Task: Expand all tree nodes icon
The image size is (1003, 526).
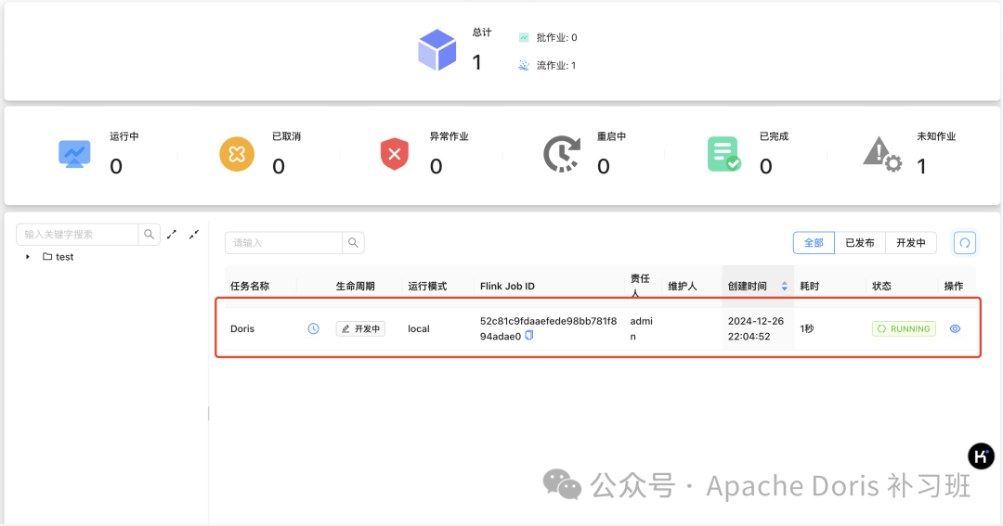Action: tap(172, 235)
